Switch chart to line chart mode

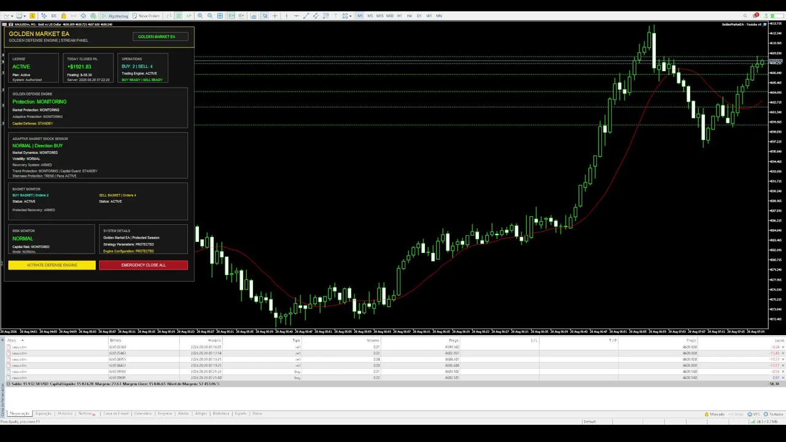[189, 16]
